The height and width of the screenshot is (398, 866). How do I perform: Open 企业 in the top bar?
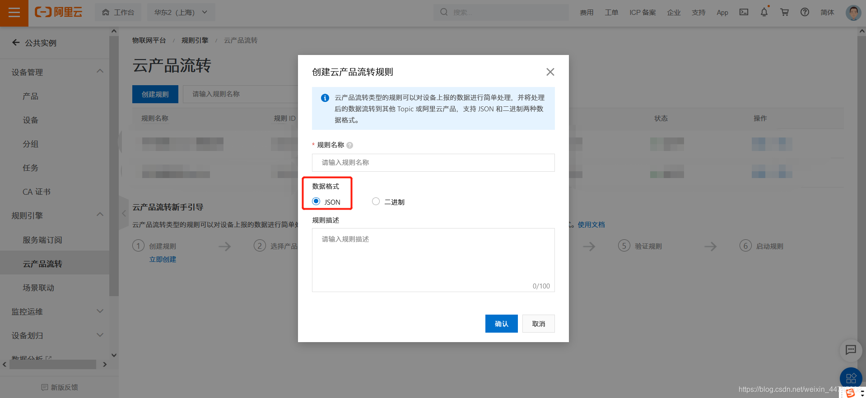click(674, 12)
